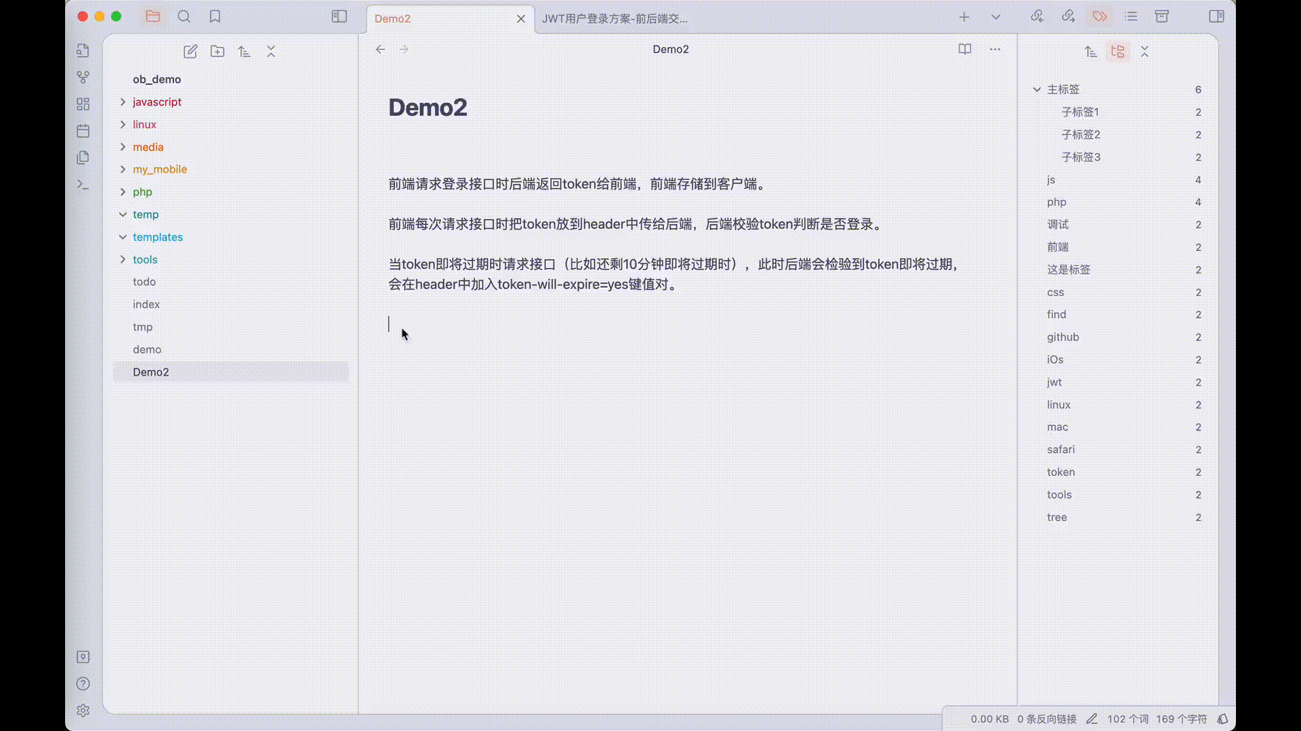Collapse the 主标签 tag group

click(1037, 89)
